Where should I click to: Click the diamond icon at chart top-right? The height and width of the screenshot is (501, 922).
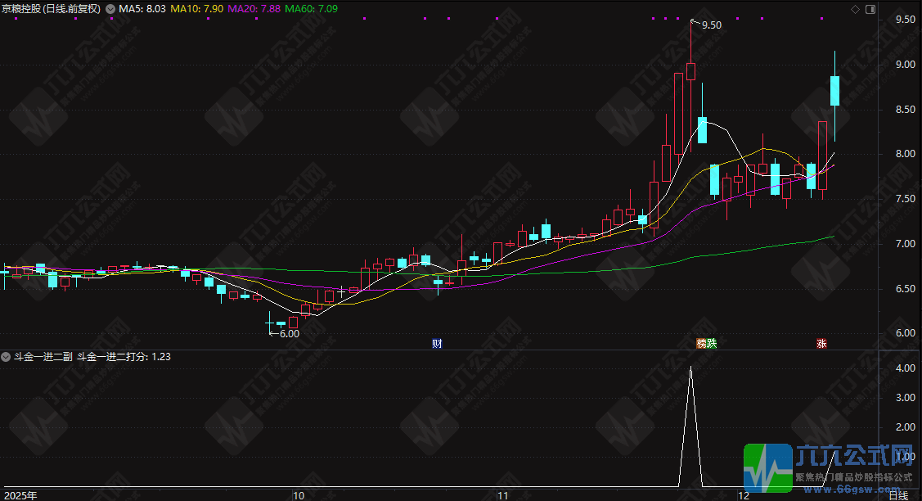855,9
